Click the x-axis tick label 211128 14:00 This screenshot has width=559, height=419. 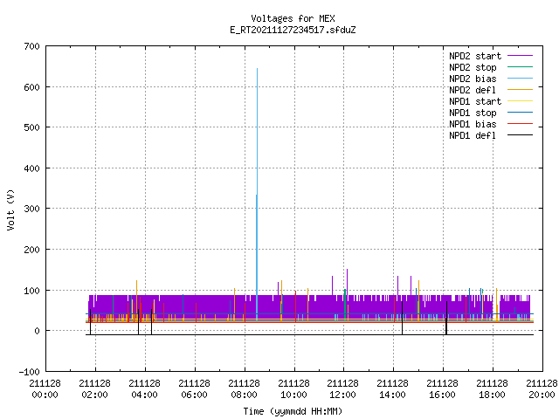click(392, 389)
